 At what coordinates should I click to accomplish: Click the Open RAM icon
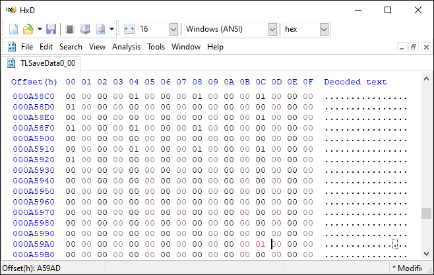point(70,29)
